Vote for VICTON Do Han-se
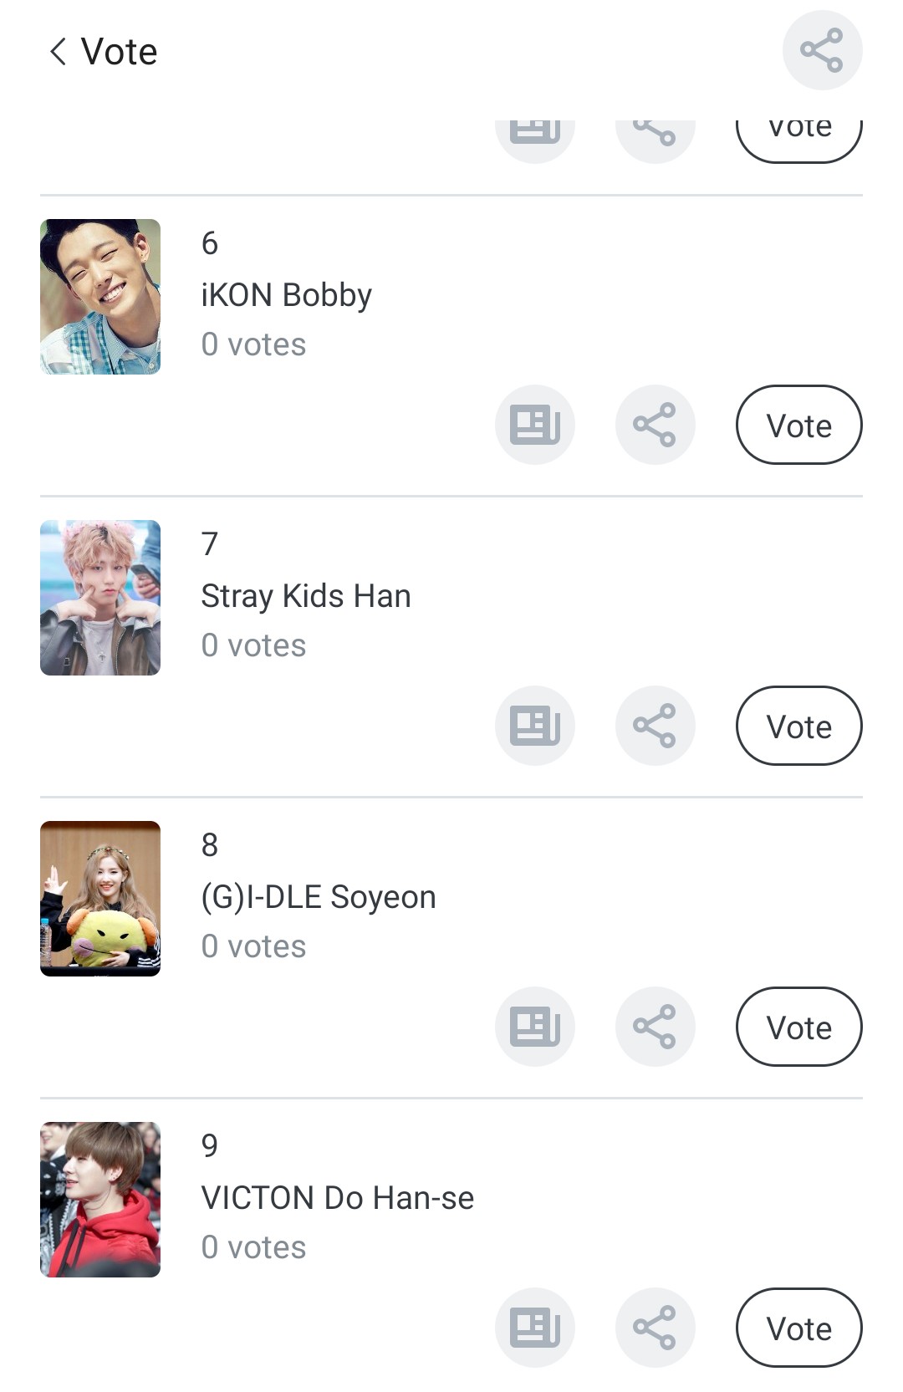This screenshot has height=1392, width=903. 798,1328
